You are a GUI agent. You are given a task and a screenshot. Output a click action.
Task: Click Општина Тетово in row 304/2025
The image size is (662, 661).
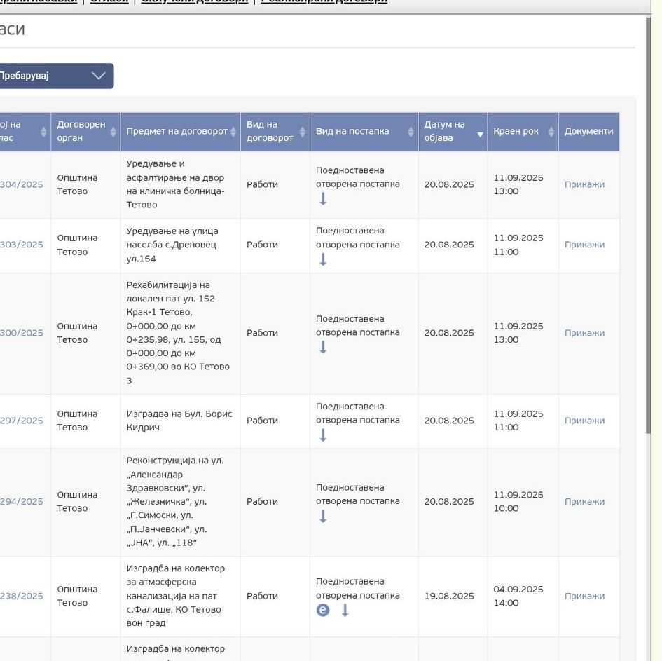coord(77,184)
